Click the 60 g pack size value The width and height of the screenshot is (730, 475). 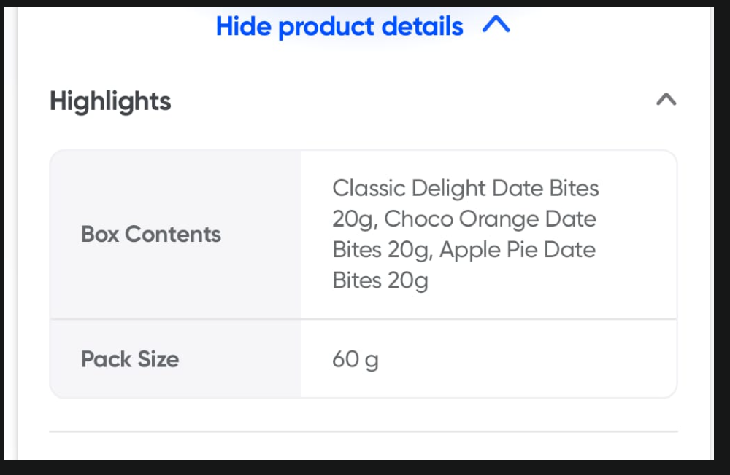coord(356,359)
